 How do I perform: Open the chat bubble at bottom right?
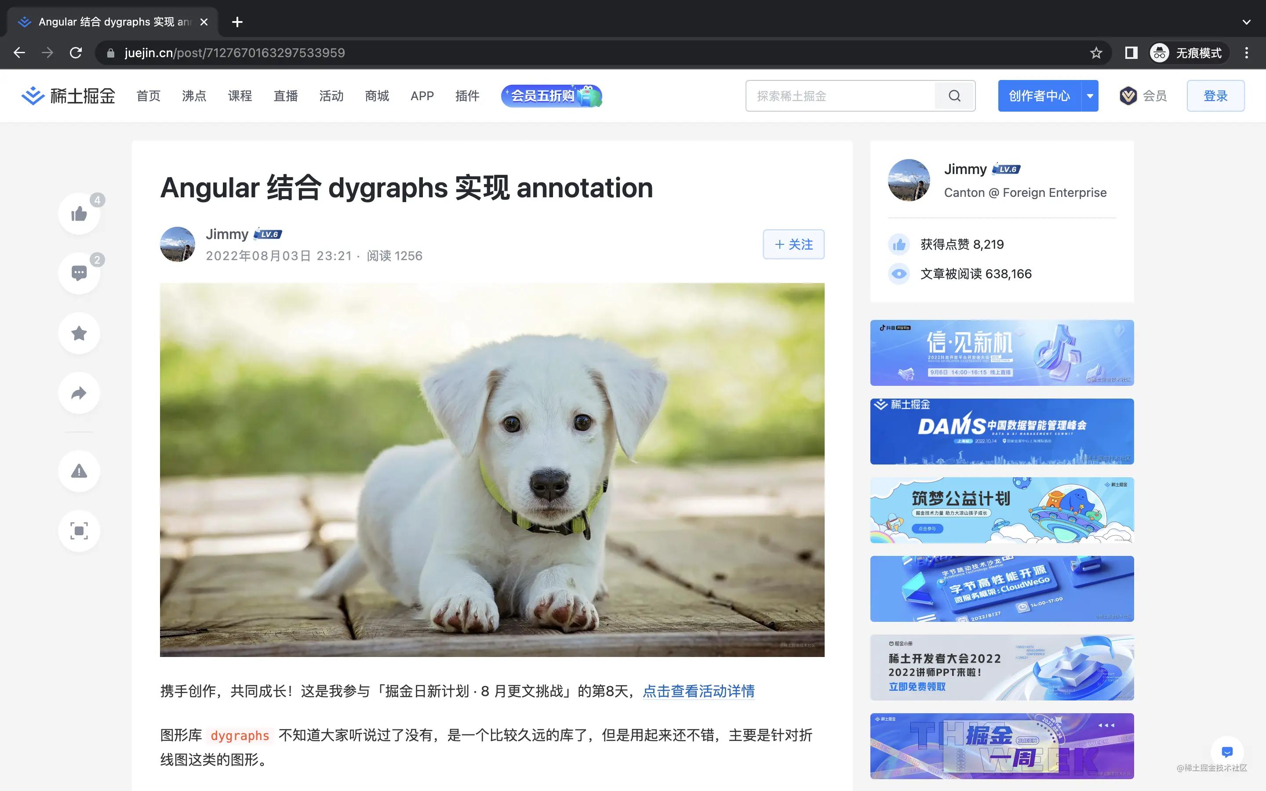1227,752
